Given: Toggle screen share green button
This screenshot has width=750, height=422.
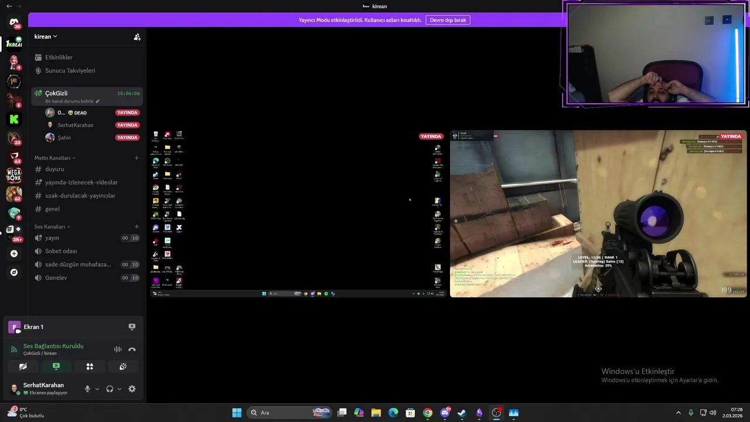Looking at the screenshot, I should point(56,366).
